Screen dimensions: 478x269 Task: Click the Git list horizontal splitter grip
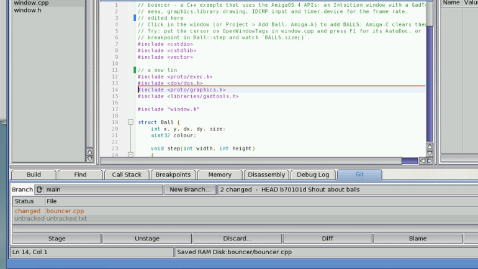[x=273, y=229]
